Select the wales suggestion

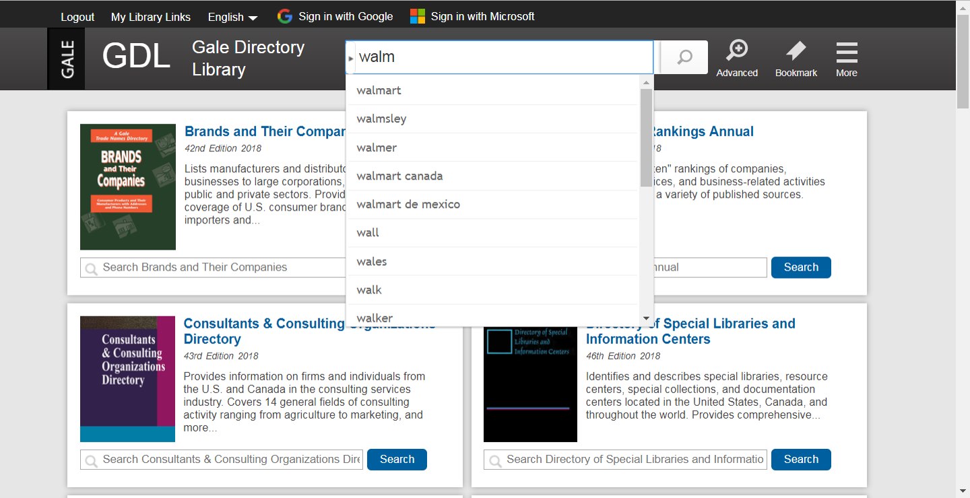click(x=492, y=261)
